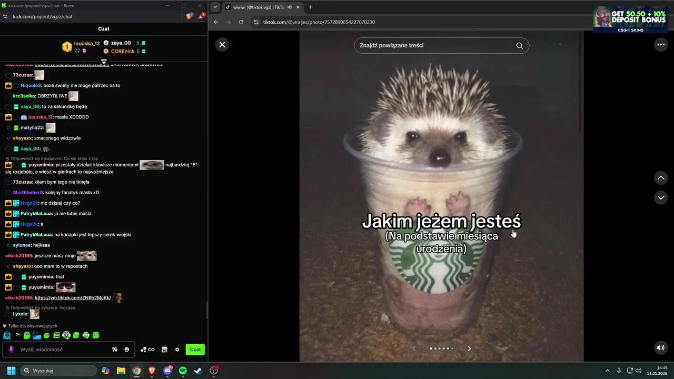Open chat settings gear icon

tap(177, 350)
